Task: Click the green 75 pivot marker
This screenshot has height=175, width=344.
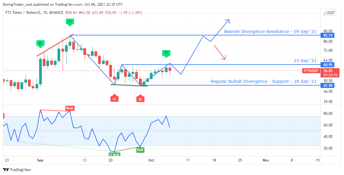Action: [x=166, y=53]
